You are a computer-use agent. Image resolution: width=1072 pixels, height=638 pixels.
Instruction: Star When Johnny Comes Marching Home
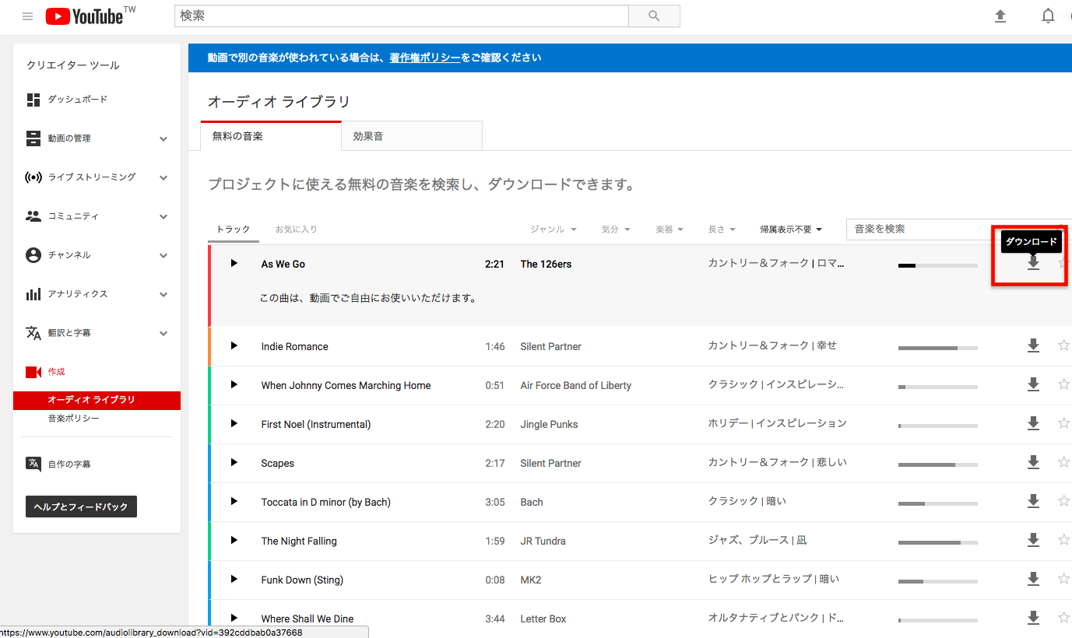coord(1063,384)
